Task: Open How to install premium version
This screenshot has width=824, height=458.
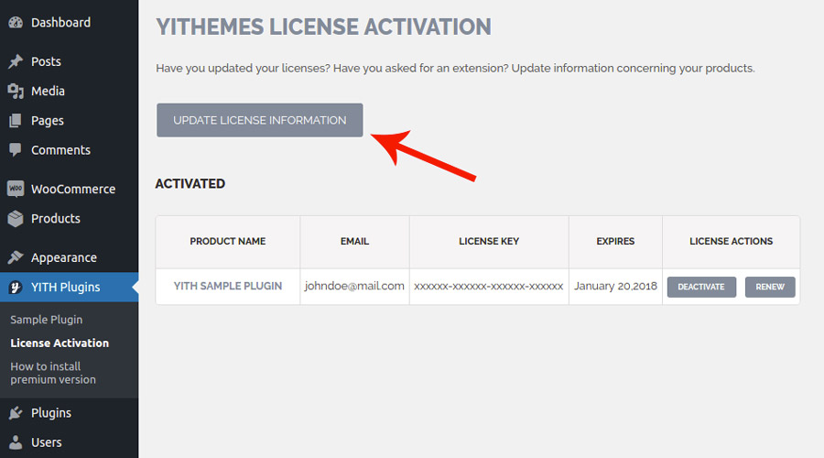Action: (x=53, y=373)
